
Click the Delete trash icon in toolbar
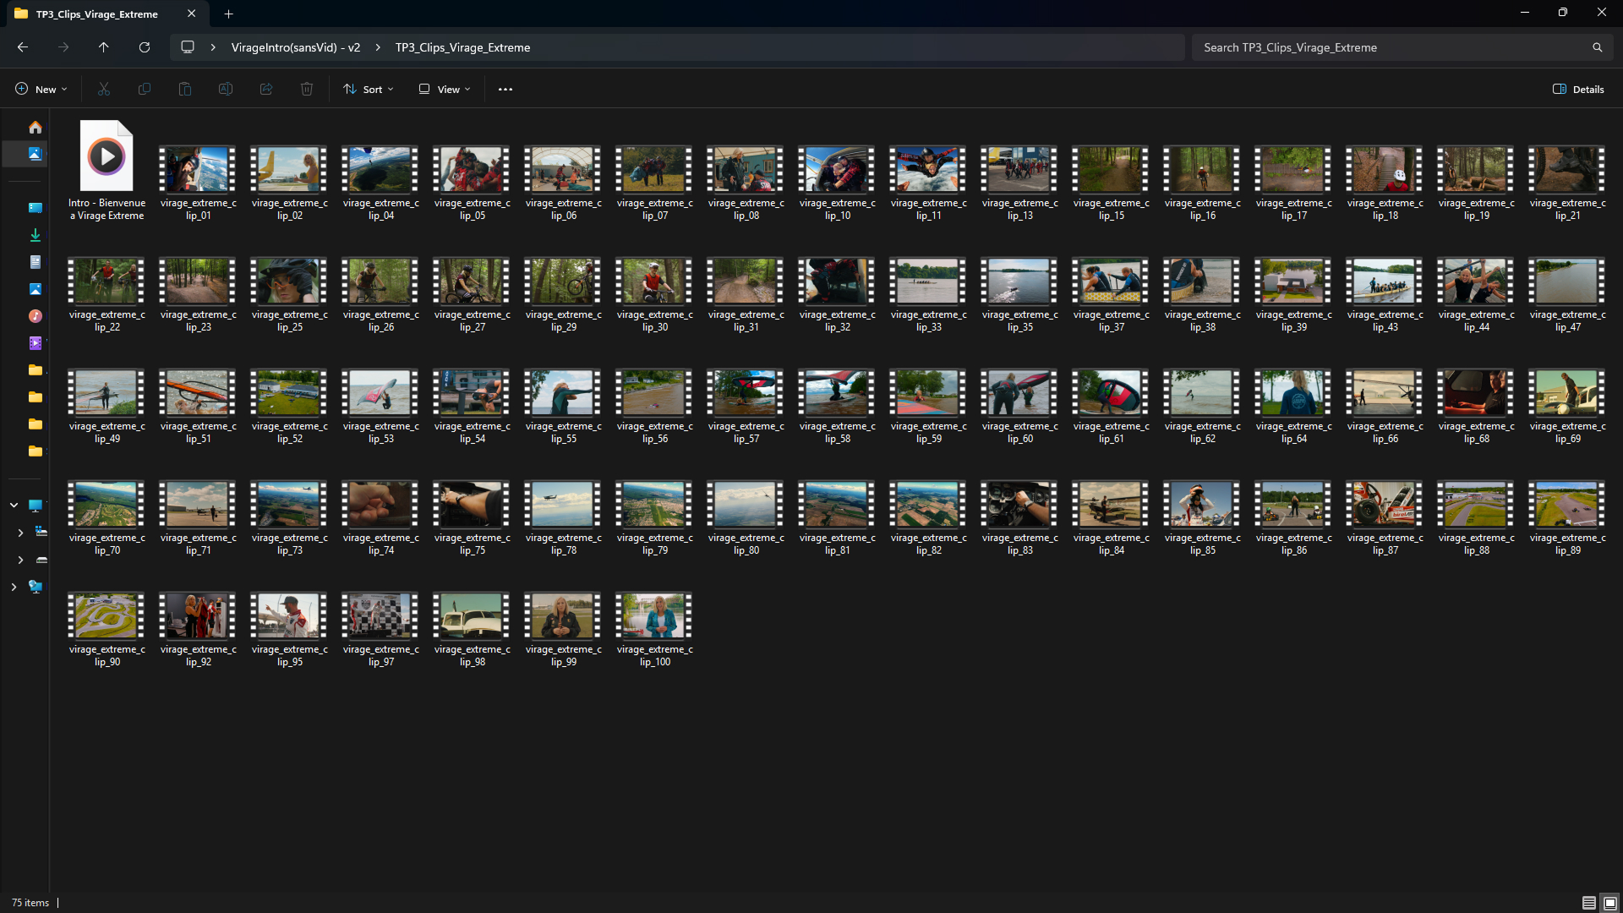307,89
